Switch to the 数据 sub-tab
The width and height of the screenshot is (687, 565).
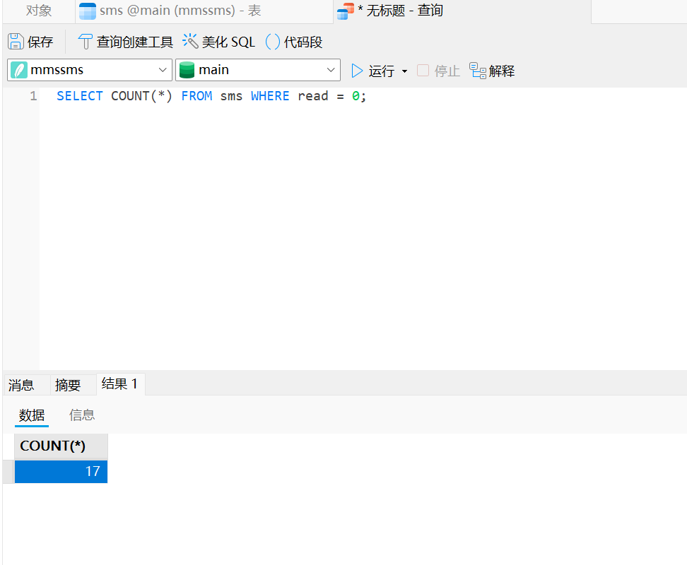tap(32, 415)
